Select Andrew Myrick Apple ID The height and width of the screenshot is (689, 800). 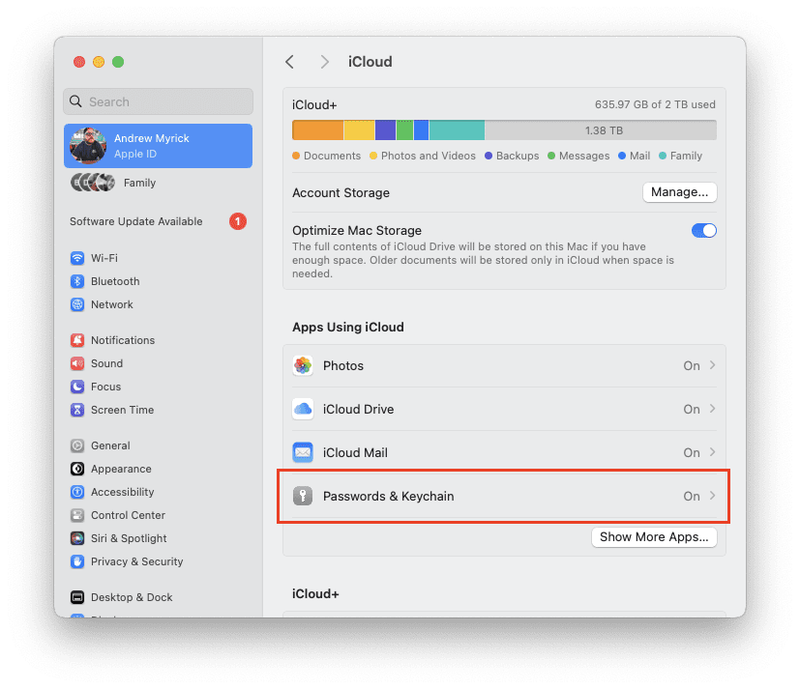coord(159,146)
